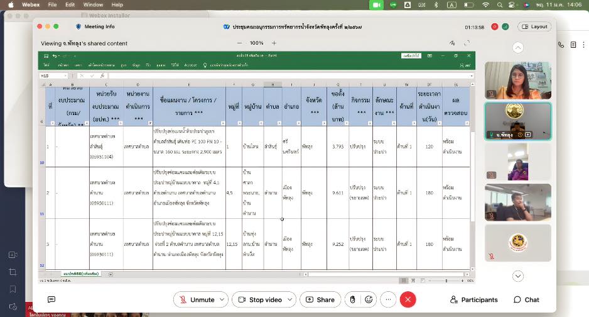The width and height of the screenshot is (589, 317).
Task: Click the green network quality indicator
Action: tap(505, 26)
